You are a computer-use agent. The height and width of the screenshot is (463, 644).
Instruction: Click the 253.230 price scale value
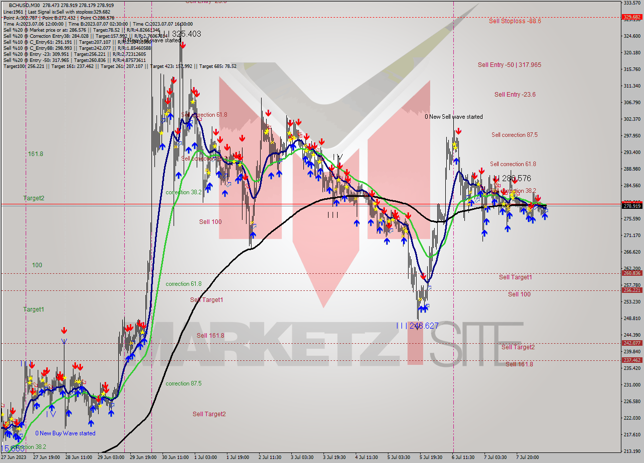click(x=632, y=302)
